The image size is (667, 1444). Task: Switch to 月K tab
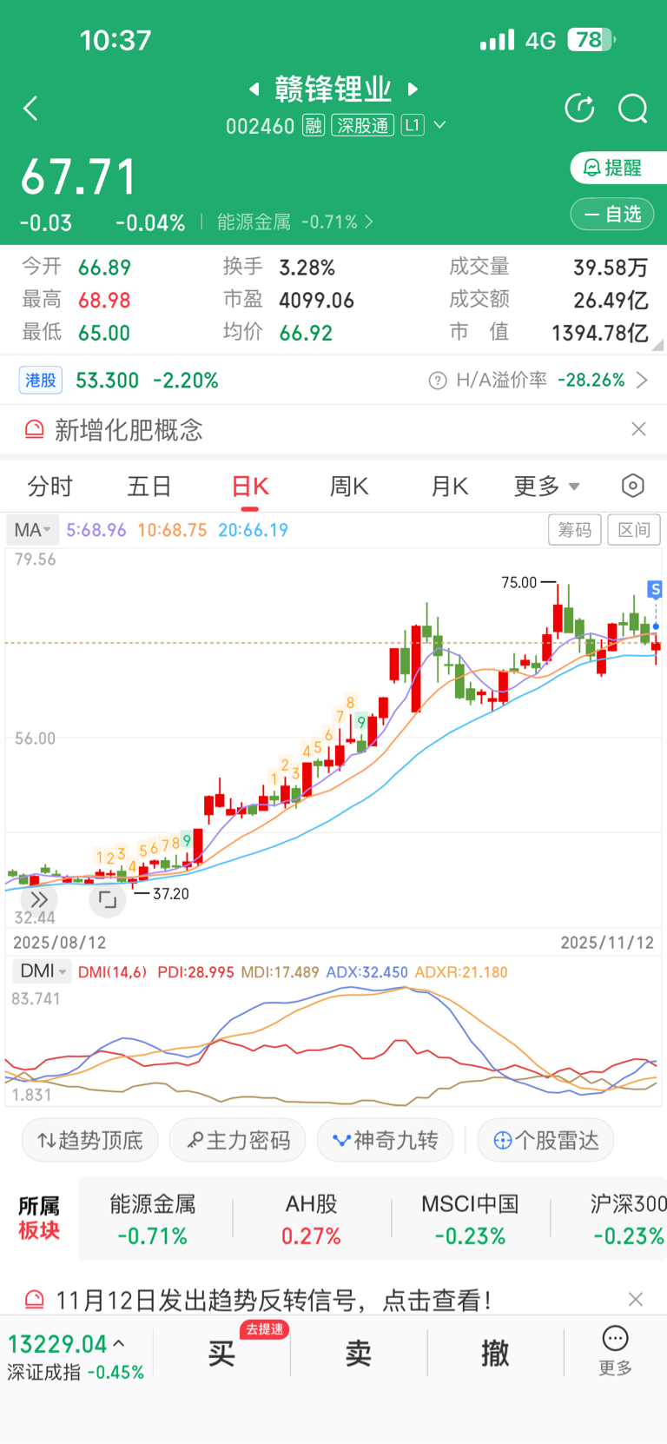click(450, 487)
